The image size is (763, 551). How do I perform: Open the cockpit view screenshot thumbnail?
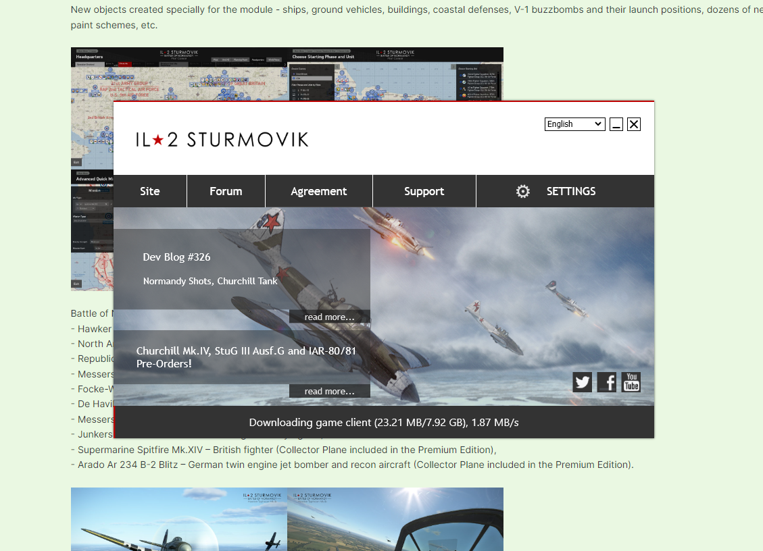click(395, 519)
